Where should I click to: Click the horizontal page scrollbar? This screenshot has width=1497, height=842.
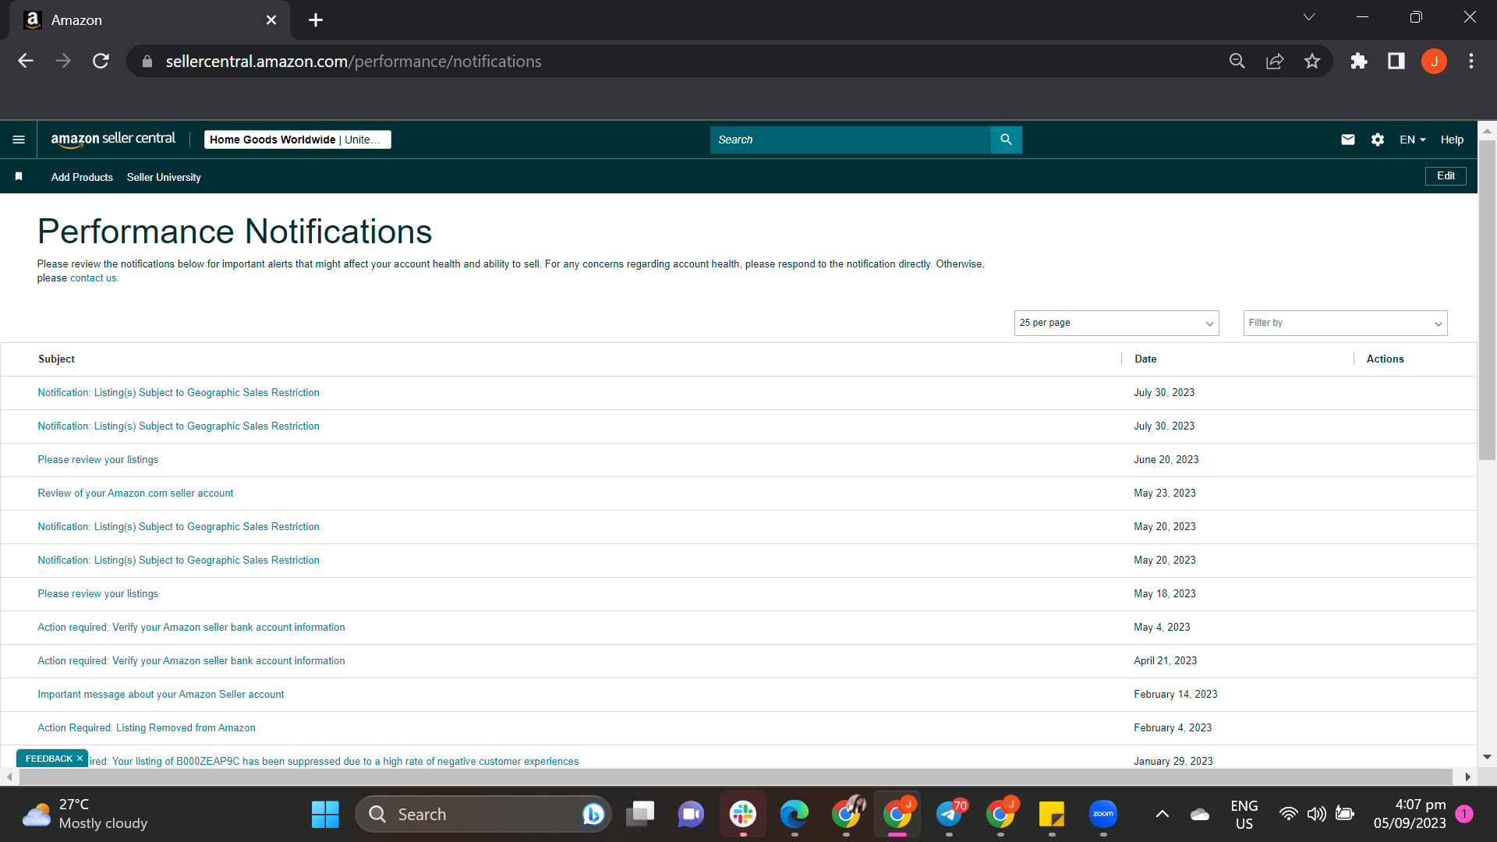tap(735, 777)
